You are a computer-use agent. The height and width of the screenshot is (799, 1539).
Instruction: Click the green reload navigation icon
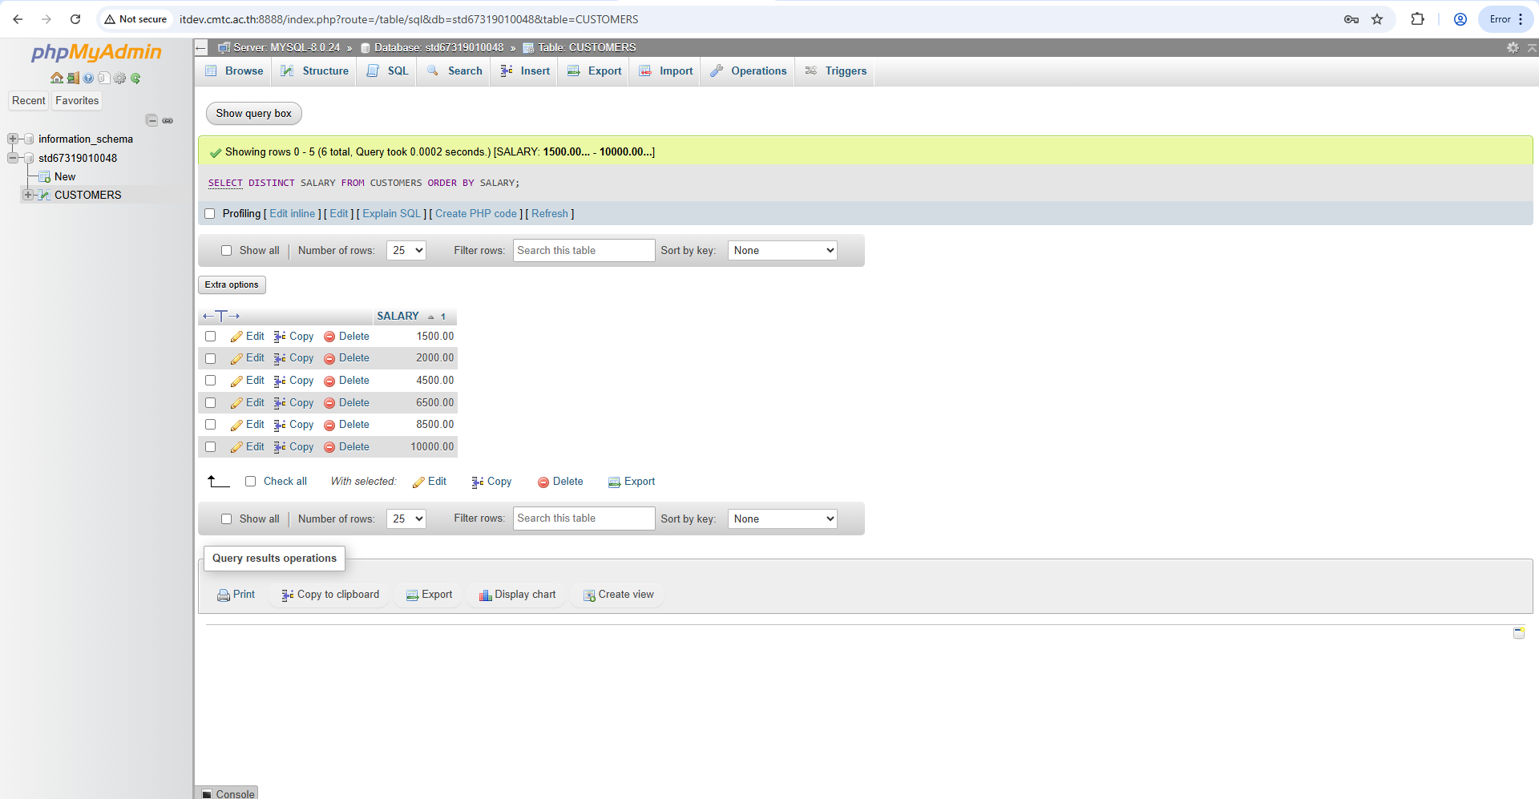(x=135, y=79)
